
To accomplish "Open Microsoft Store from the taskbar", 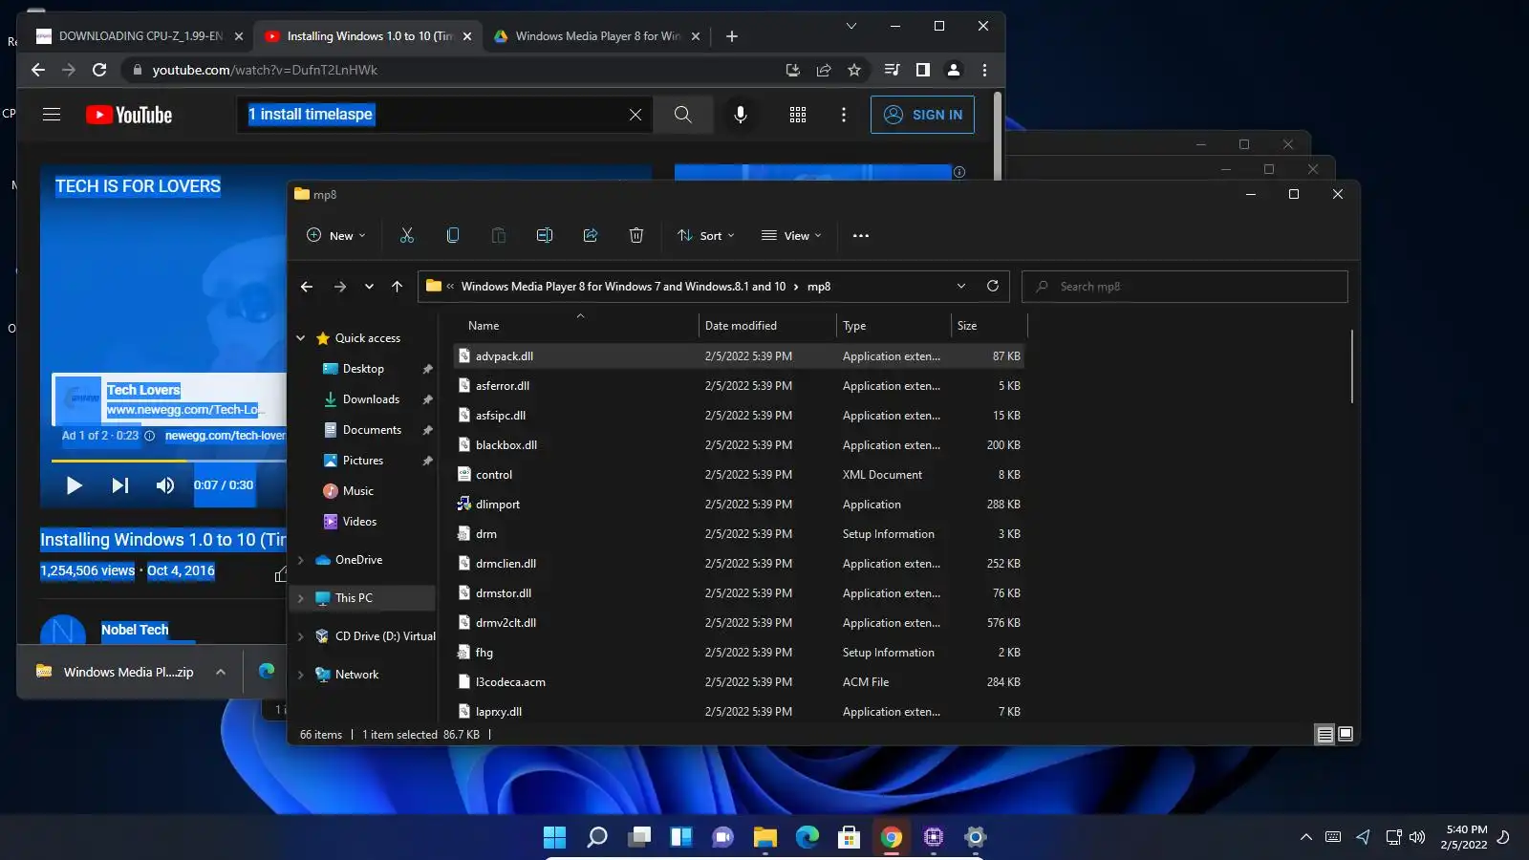I will click(849, 837).
